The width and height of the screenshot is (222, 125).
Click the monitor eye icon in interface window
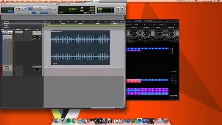coord(176,96)
